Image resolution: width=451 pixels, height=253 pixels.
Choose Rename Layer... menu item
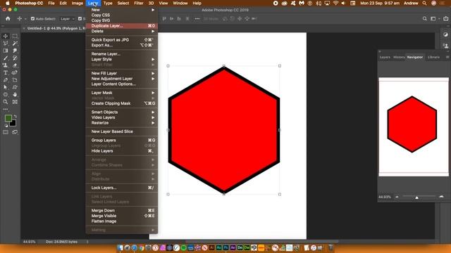pos(122,53)
